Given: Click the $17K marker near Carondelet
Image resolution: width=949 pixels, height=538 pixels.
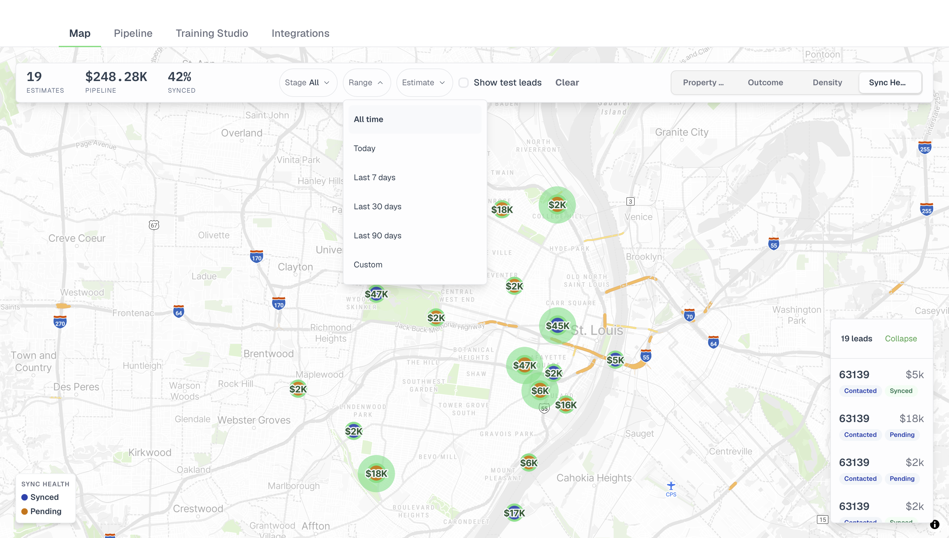Looking at the screenshot, I should [x=514, y=513].
